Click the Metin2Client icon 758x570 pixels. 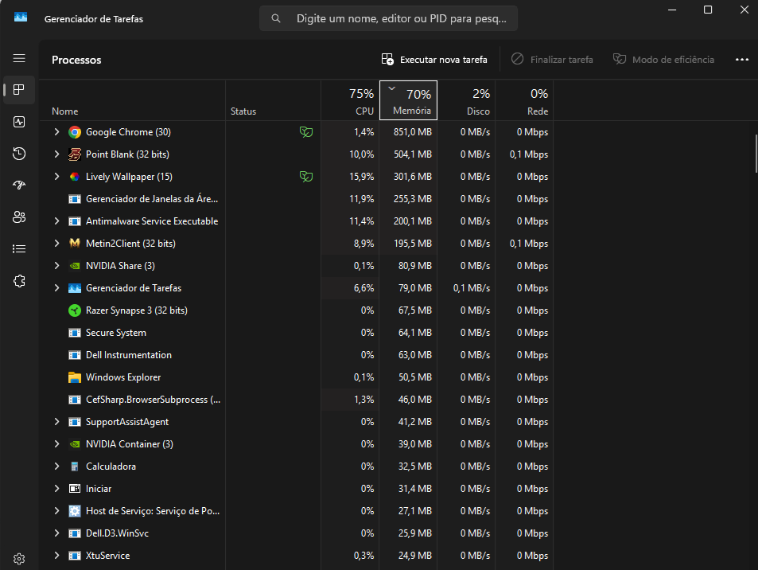(75, 244)
